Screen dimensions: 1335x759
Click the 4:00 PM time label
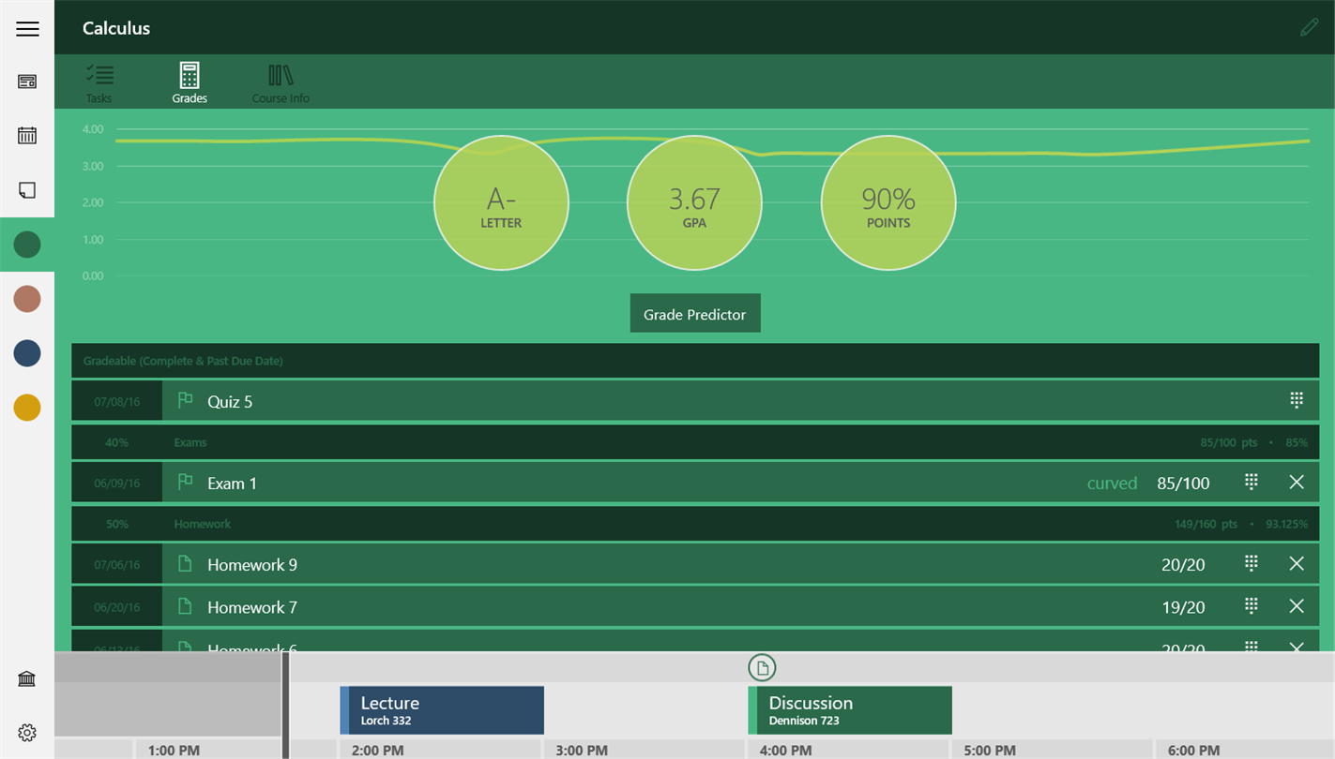[786, 751]
